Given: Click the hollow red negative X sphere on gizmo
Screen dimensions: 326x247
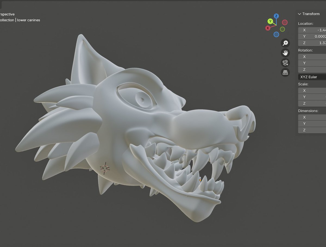Looking at the screenshot, I should click(x=285, y=23).
